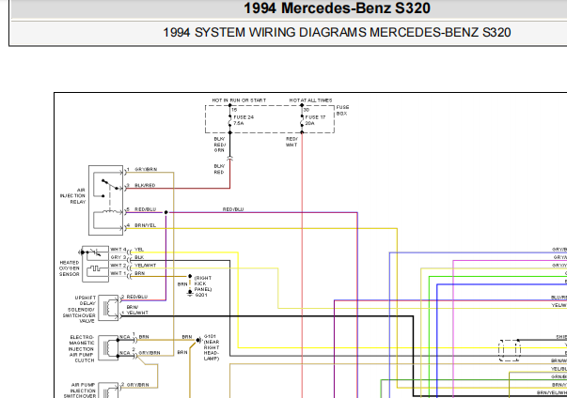This screenshot has height=398, width=567.
Task: Click the 'G101 (NEAR RIGHT HEADLAMP)' ground label
Action: (212, 347)
